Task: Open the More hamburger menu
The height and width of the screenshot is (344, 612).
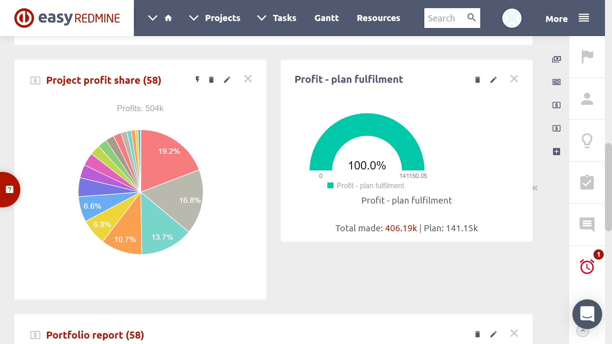Action: pyautogui.click(x=584, y=18)
